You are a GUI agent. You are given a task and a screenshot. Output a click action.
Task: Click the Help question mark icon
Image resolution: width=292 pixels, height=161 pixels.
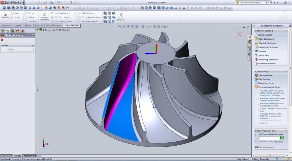275,3
